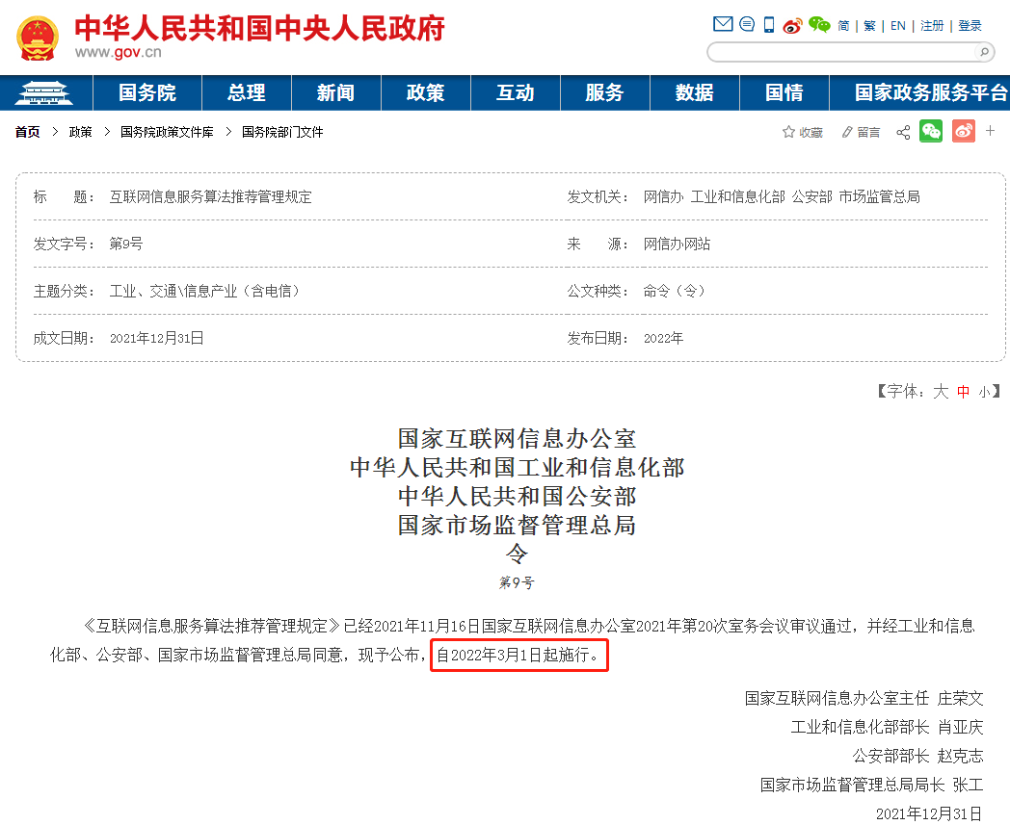
Task: Click the magnifier search icon
Action: point(984,52)
